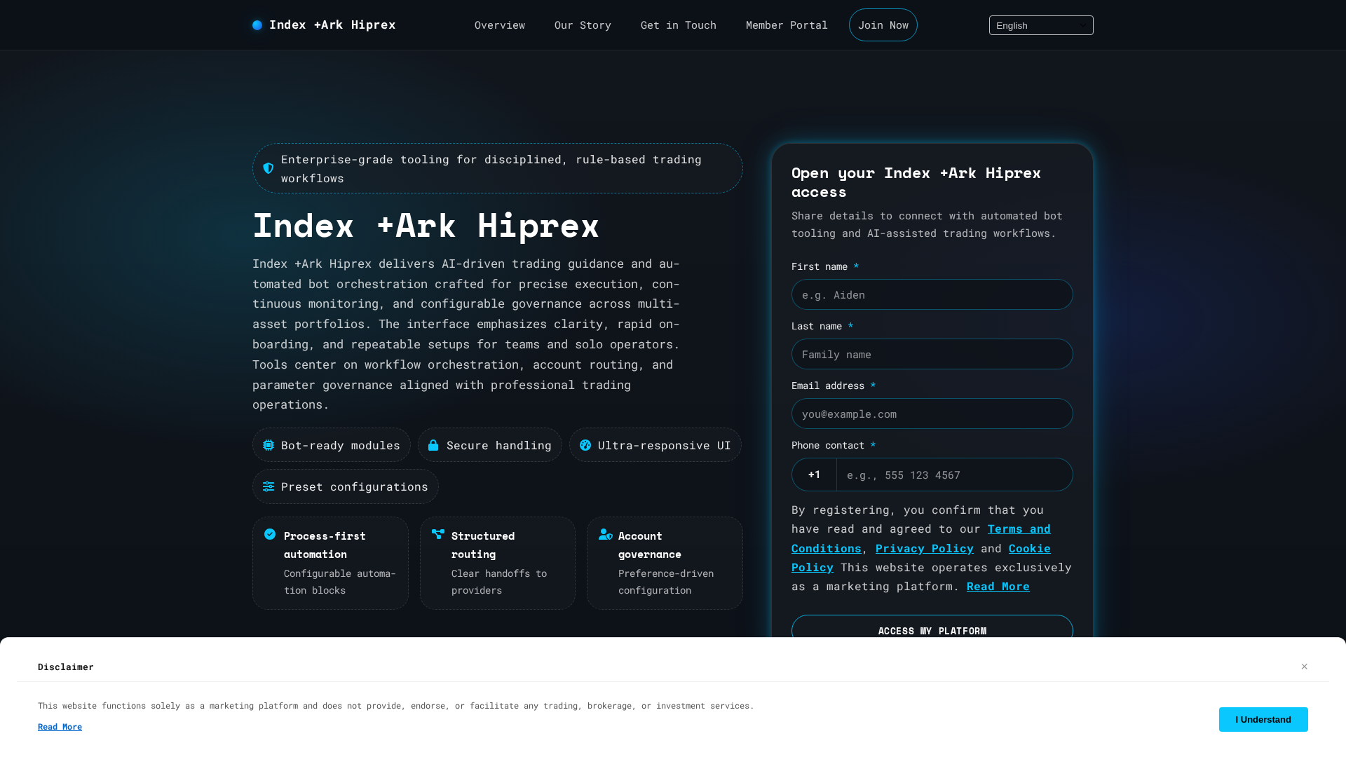
Task: Click 'Clear handoffs to providers' description
Action: coord(499,582)
